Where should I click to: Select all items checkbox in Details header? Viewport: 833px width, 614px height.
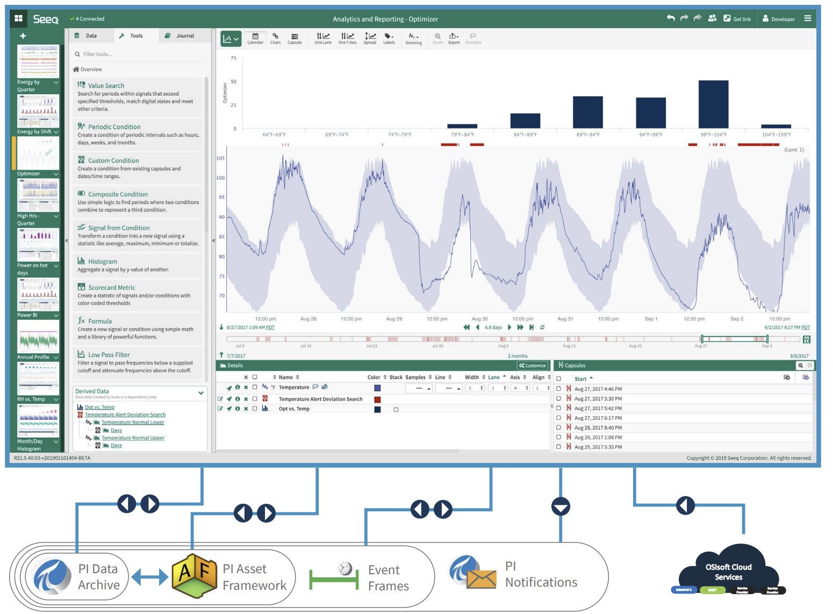255,377
